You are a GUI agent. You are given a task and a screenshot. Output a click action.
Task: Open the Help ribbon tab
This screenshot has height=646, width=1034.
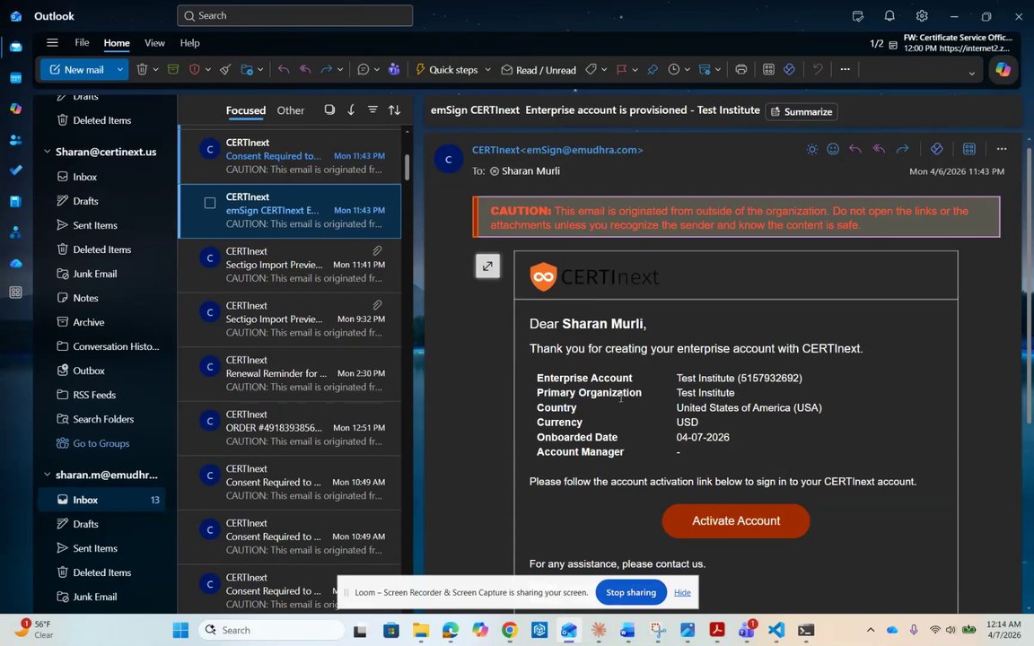[x=190, y=43]
